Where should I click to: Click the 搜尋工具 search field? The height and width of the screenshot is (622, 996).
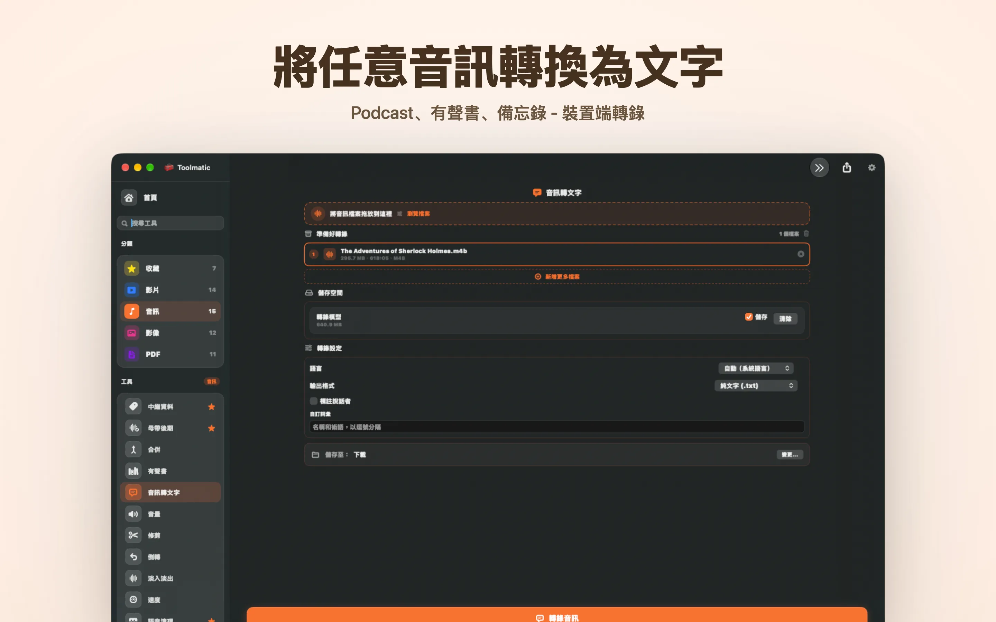coord(170,223)
